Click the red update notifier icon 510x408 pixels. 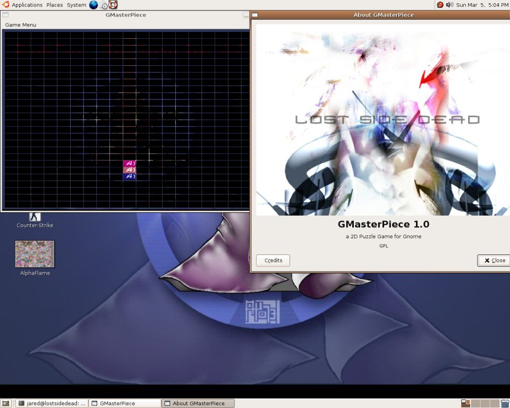pyautogui.click(x=440, y=5)
